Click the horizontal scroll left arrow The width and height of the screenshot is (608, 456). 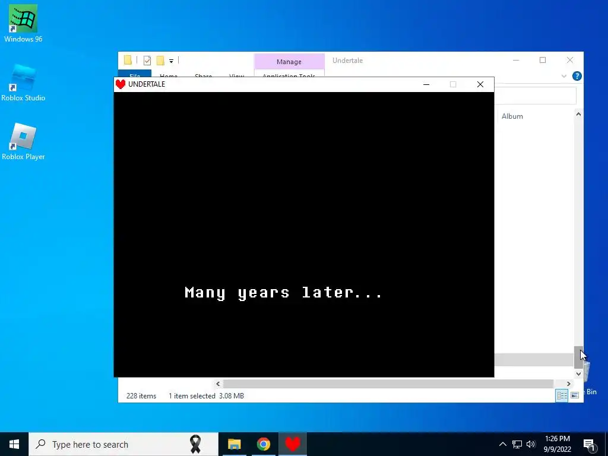pos(218,384)
